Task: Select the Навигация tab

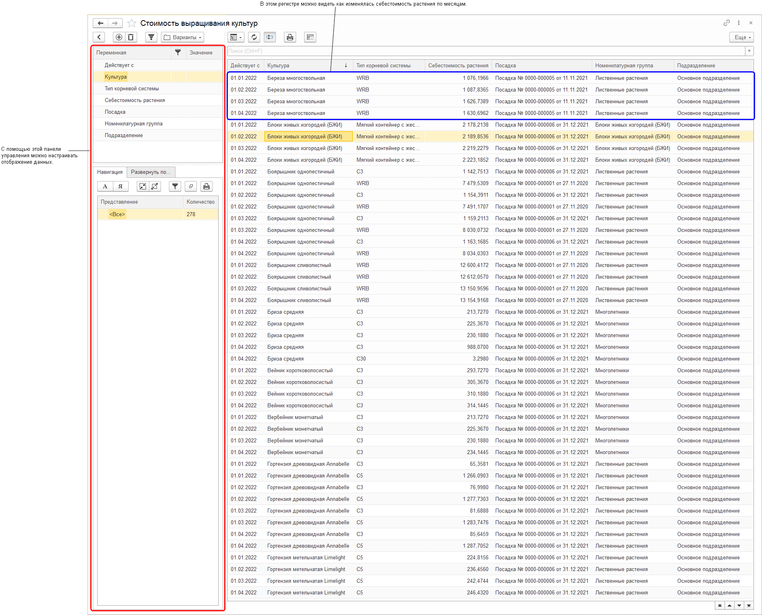Action: pos(110,172)
